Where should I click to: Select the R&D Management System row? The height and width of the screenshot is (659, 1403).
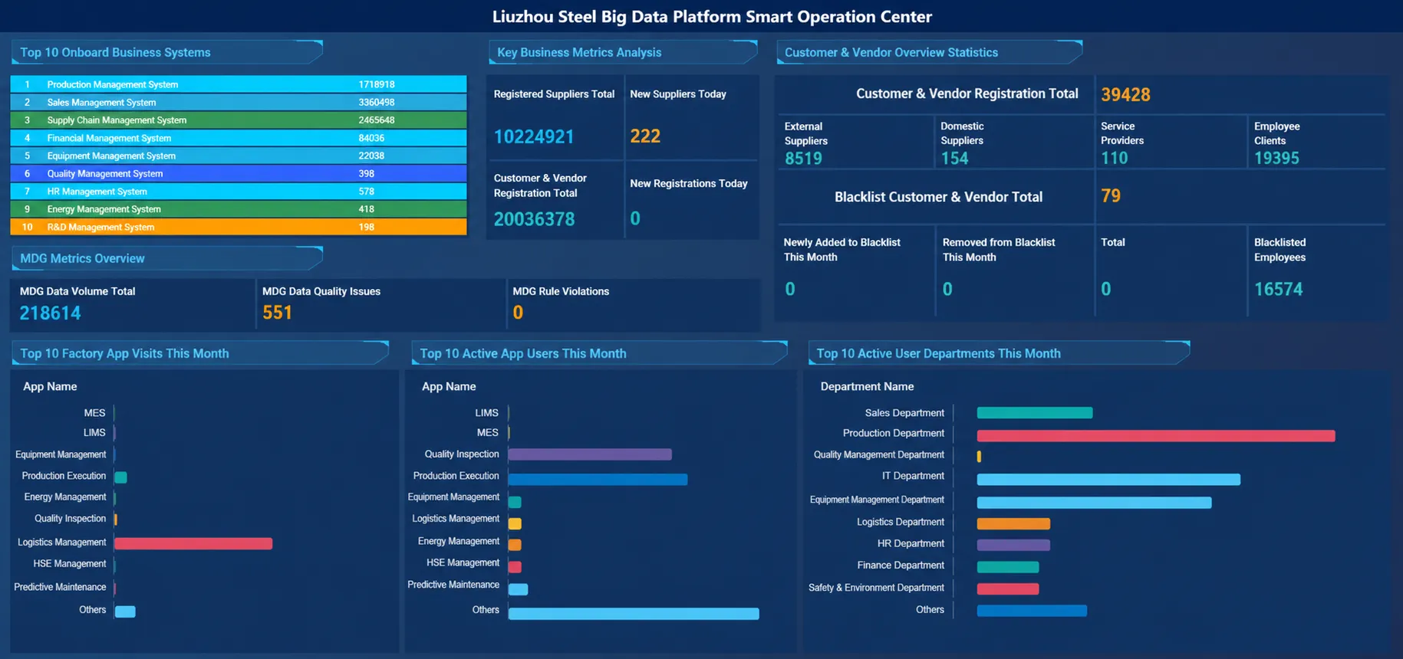(x=239, y=227)
